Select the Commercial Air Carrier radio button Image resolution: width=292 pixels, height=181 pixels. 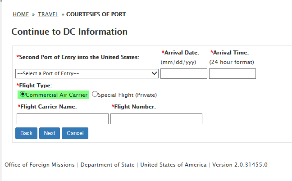pos(23,95)
